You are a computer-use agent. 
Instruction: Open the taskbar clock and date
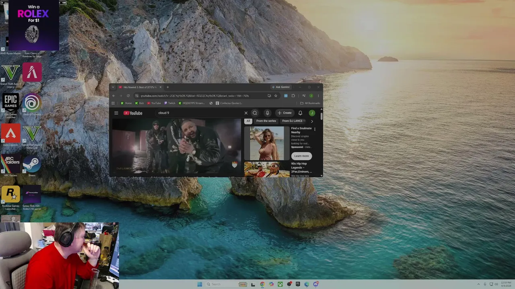point(506,284)
